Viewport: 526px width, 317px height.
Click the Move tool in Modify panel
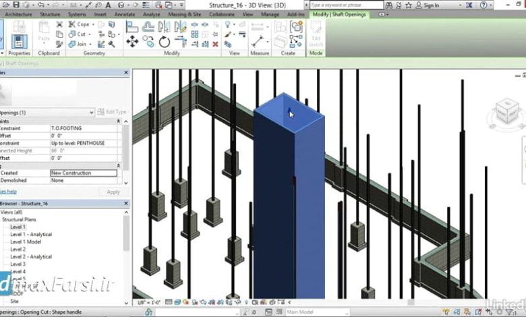coord(132,41)
